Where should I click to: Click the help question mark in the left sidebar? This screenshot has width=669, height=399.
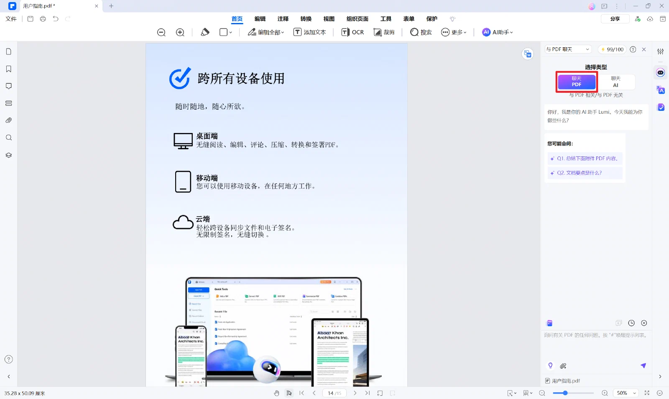point(8,359)
